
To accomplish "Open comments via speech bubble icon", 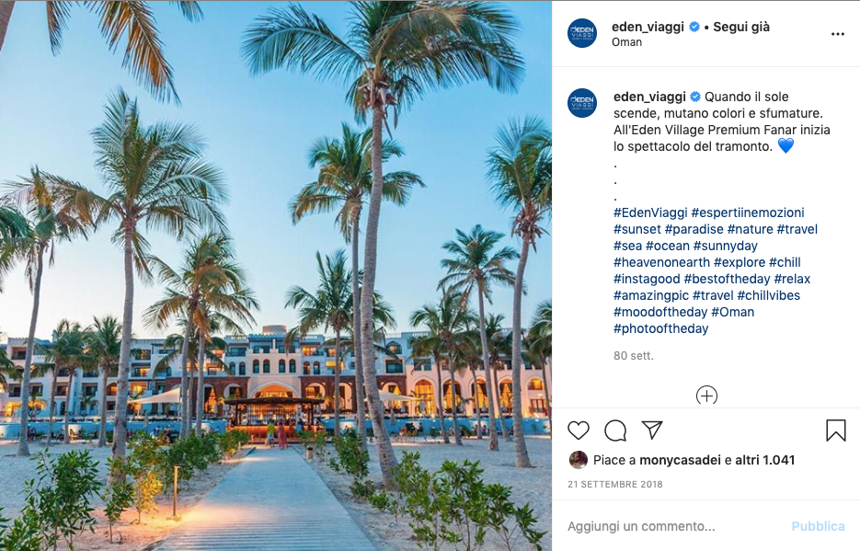I will pos(615,430).
